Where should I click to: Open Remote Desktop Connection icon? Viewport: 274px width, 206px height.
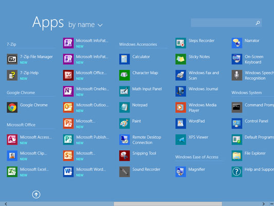(x=124, y=140)
